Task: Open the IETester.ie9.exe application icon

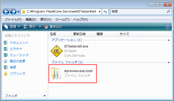Action: (x=56, y=51)
